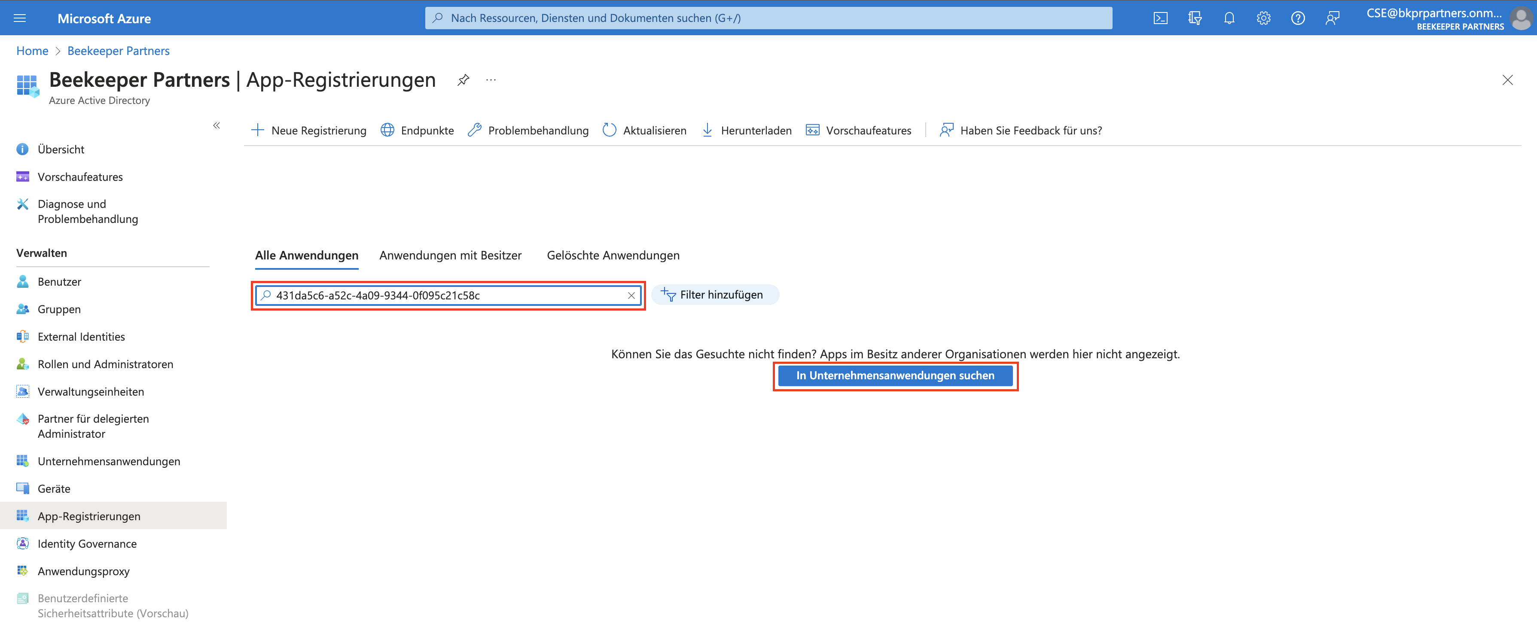Focus the application ID search field
Viewport: 1537px width, 628px height.
click(448, 295)
